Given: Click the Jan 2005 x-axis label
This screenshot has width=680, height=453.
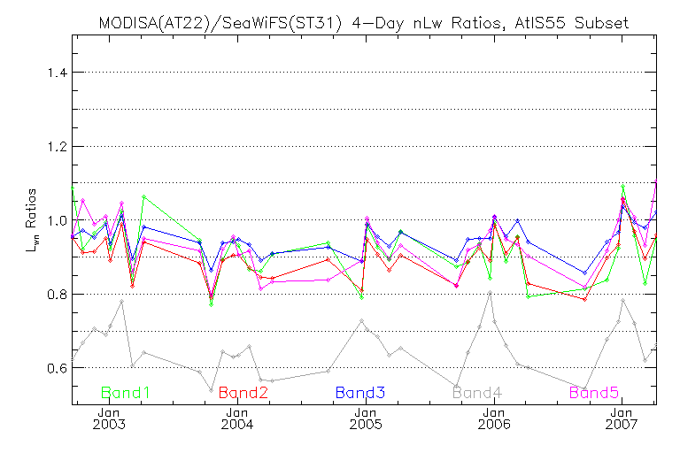Looking at the screenshot, I should 366,418.
